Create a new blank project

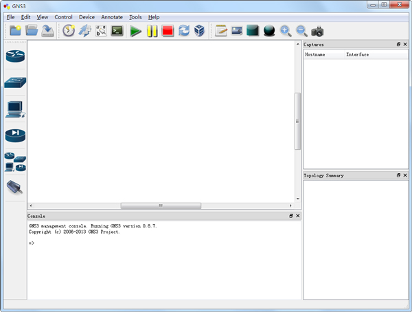click(15, 31)
